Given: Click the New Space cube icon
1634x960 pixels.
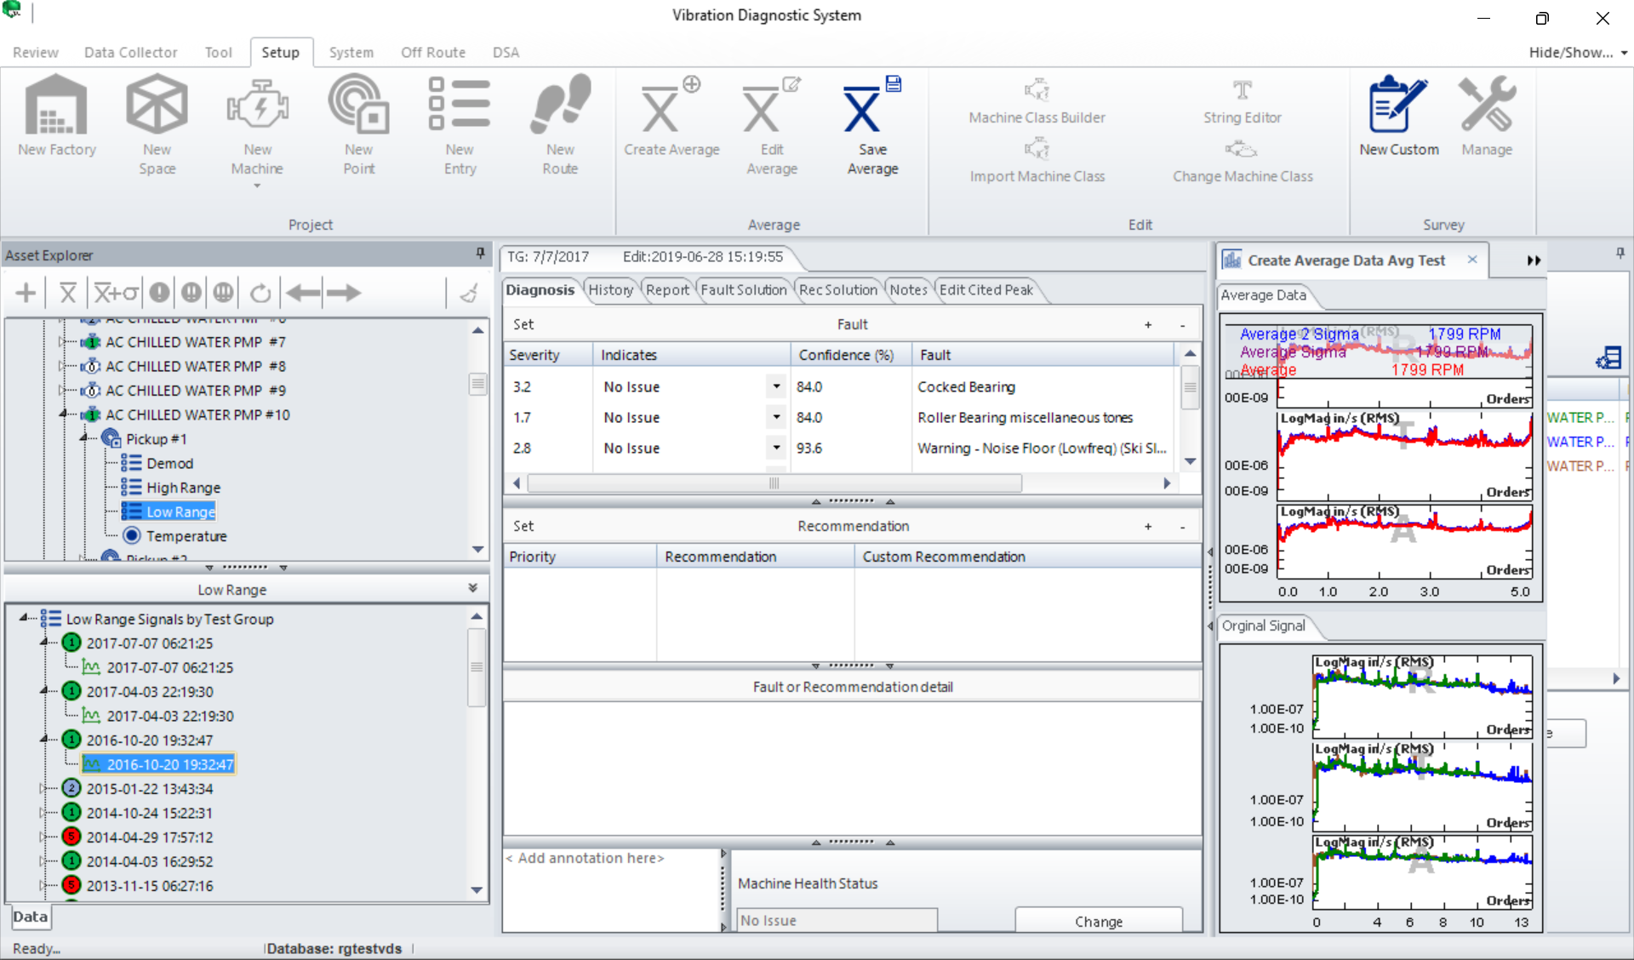Looking at the screenshot, I should (x=157, y=105).
